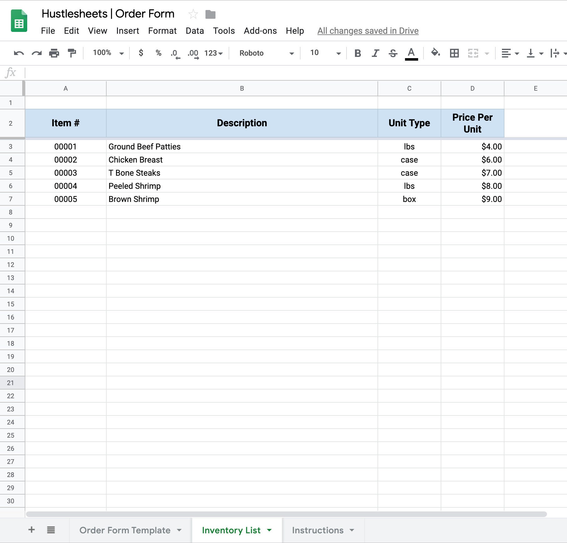Select column D header
The width and height of the screenshot is (567, 543).
[x=472, y=88]
